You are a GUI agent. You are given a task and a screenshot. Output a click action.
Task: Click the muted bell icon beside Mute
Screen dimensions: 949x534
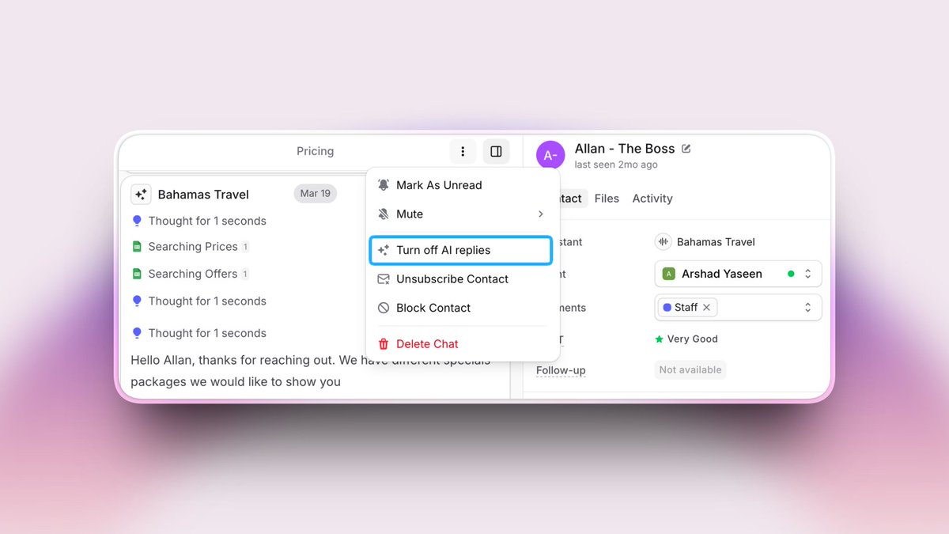click(384, 214)
